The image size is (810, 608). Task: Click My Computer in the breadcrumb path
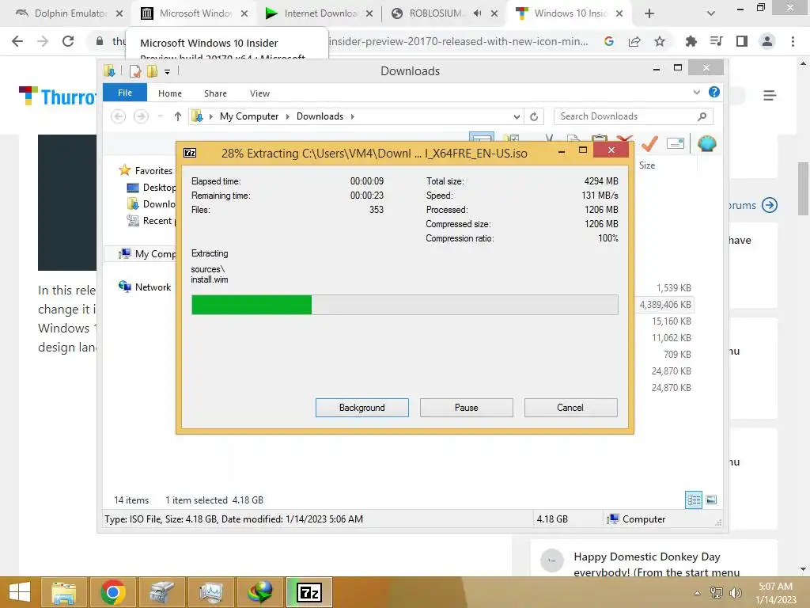(x=249, y=116)
